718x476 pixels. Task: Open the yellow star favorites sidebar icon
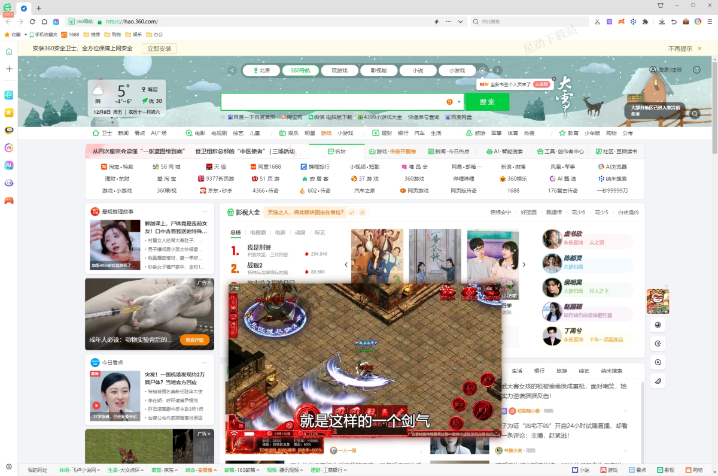[9, 112]
